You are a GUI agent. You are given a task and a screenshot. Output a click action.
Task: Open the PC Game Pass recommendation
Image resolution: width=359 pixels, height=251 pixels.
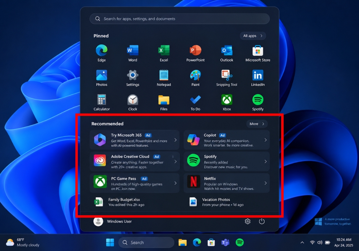[x=134, y=183]
